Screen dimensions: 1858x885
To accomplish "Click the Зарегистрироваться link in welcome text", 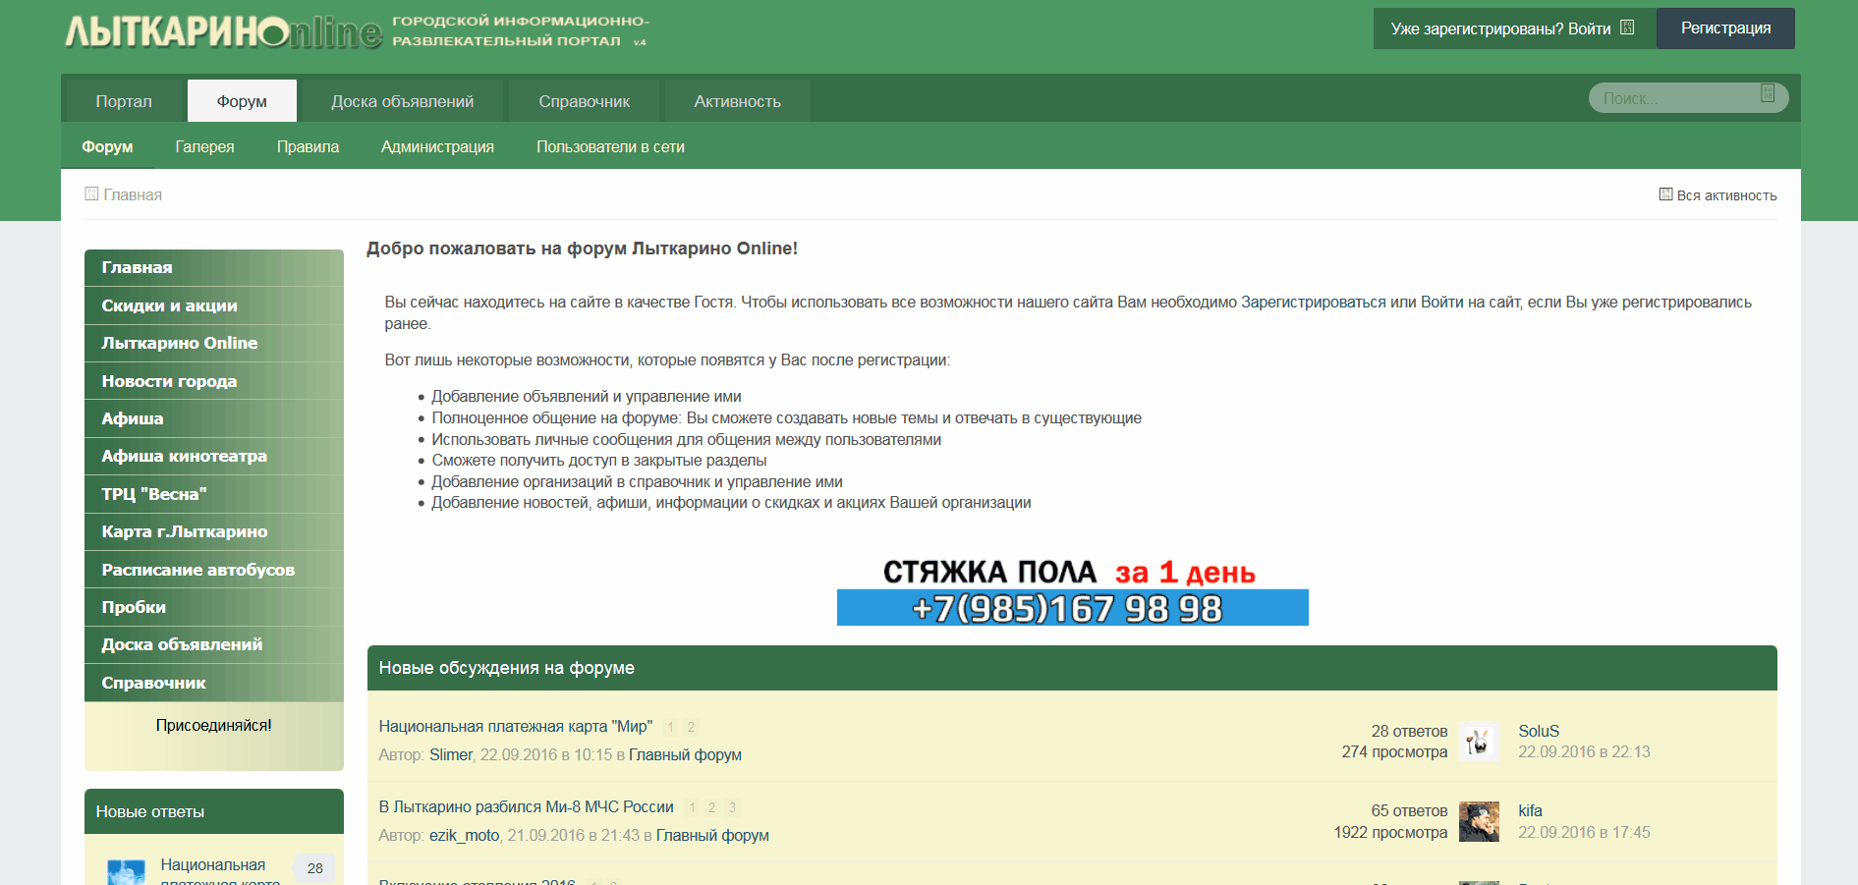I will [1313, 303].
